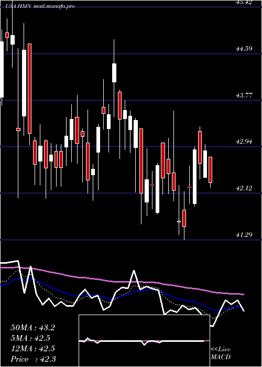Click the USA HMN mail.munafa.pro title text
Viewport: 262px width, 367px height.
pyautogui.click(x=40, y=6)
